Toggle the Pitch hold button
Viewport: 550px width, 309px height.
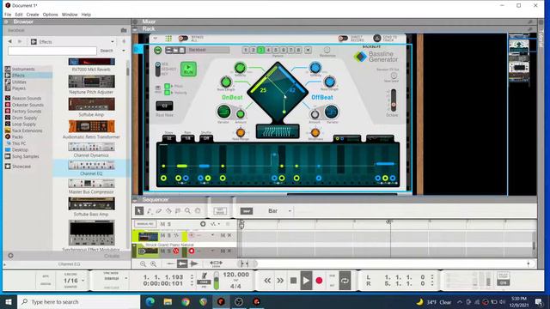168,86
